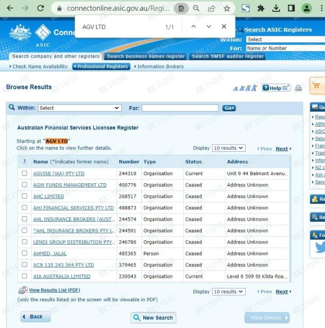
Task: Click the Back button
Action: 36,316
